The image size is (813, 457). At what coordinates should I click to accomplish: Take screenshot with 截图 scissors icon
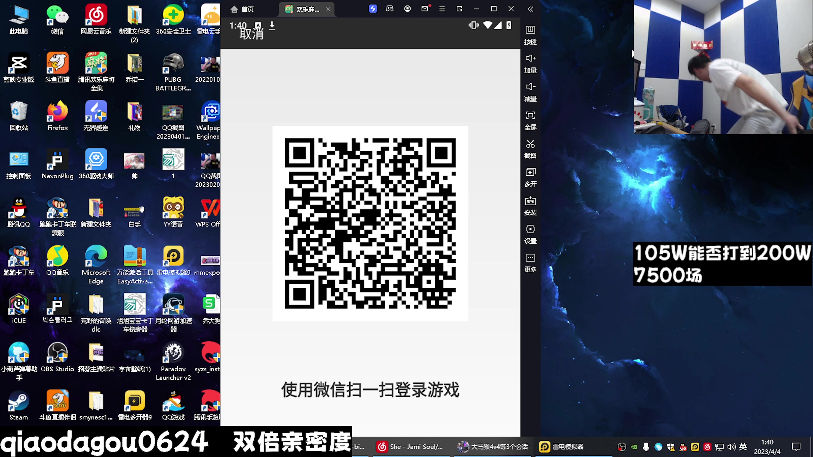click(x=530, y=149)
